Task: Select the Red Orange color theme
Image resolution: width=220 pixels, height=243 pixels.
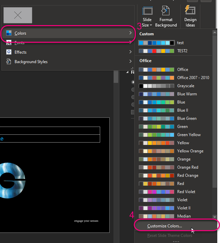Action: [173, 175]
